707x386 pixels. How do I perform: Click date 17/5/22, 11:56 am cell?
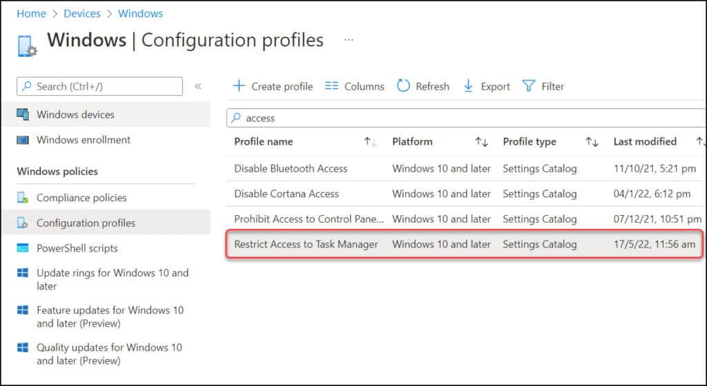pyautogui.click(x=655, y=244)
